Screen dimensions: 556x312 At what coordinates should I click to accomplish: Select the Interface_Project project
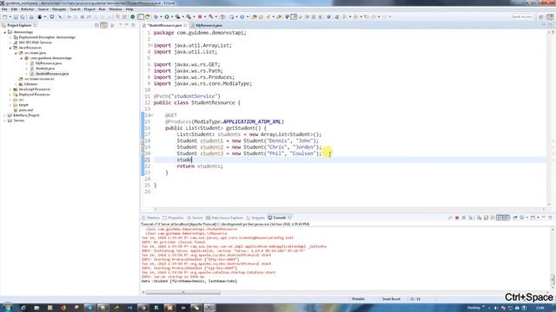click(x=26, y=115)
